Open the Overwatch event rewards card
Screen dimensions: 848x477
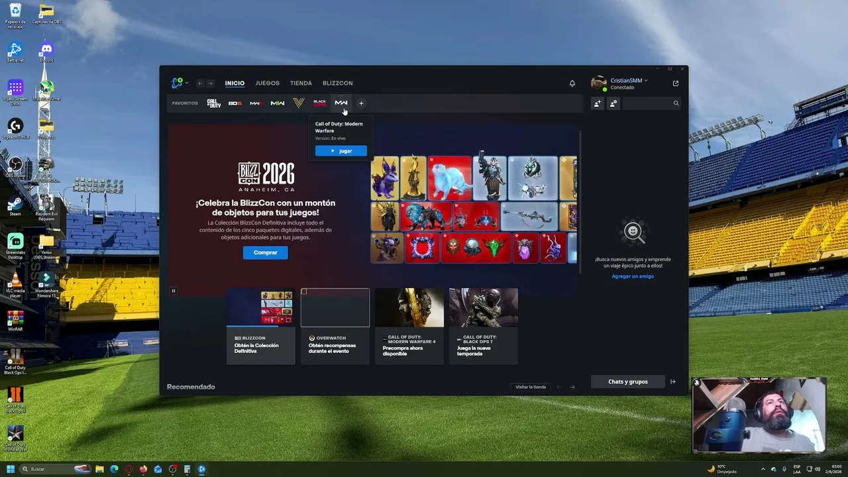(x=335, y=326)
